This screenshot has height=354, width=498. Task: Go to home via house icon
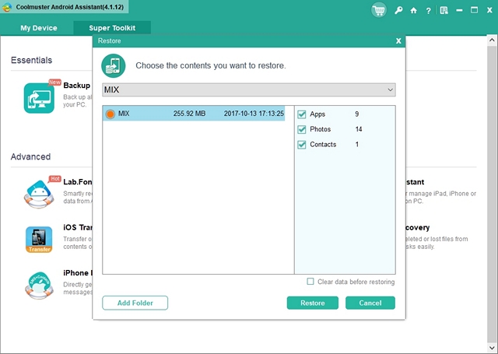413,11
